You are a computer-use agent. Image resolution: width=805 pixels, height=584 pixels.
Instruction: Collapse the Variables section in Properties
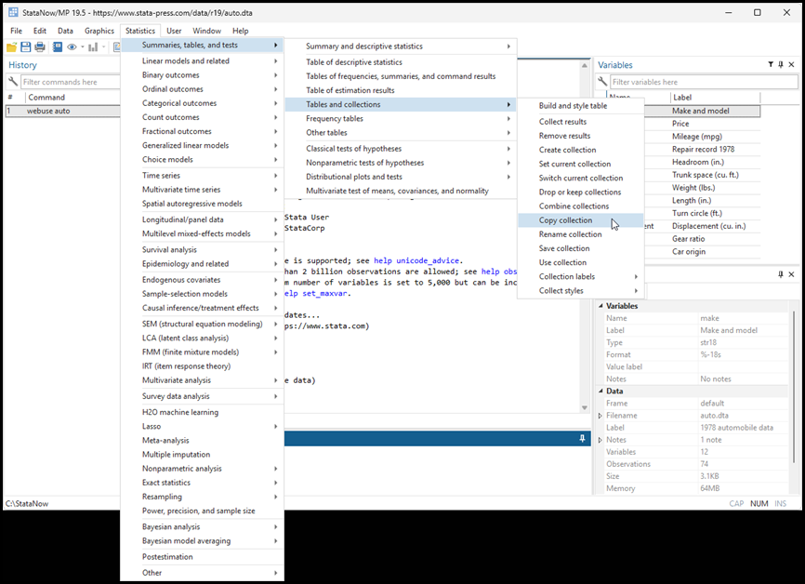click(600, 306)
